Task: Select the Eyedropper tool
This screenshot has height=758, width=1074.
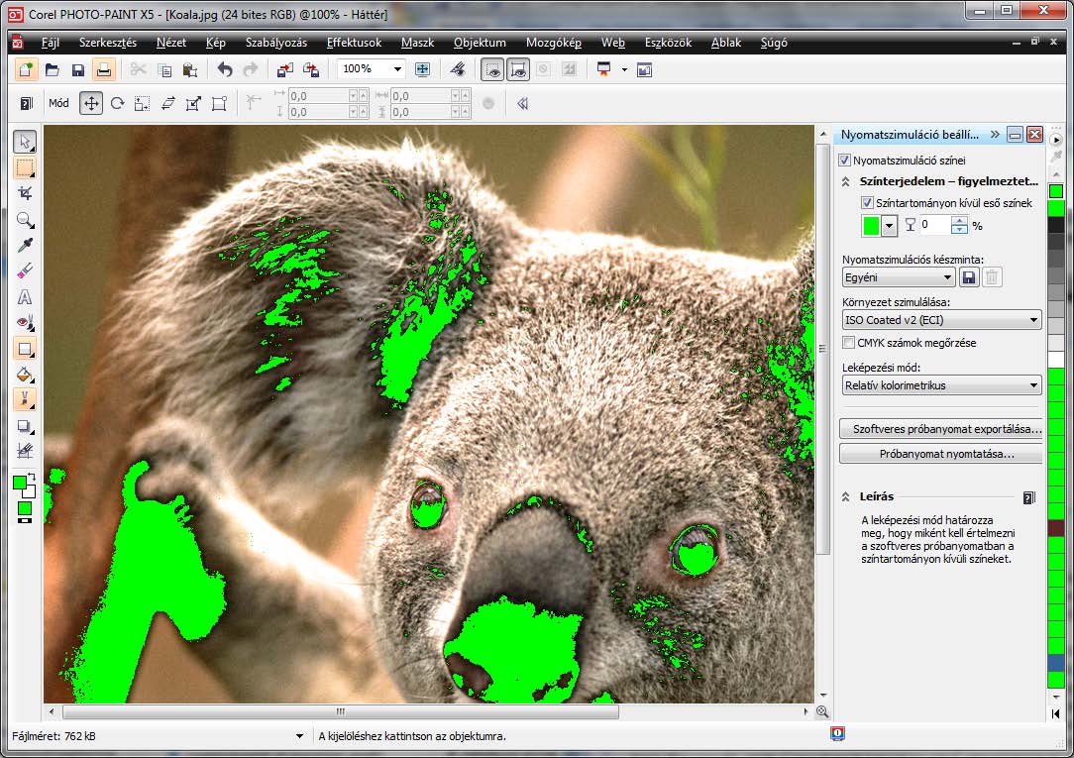Action: tap(25, 245)
